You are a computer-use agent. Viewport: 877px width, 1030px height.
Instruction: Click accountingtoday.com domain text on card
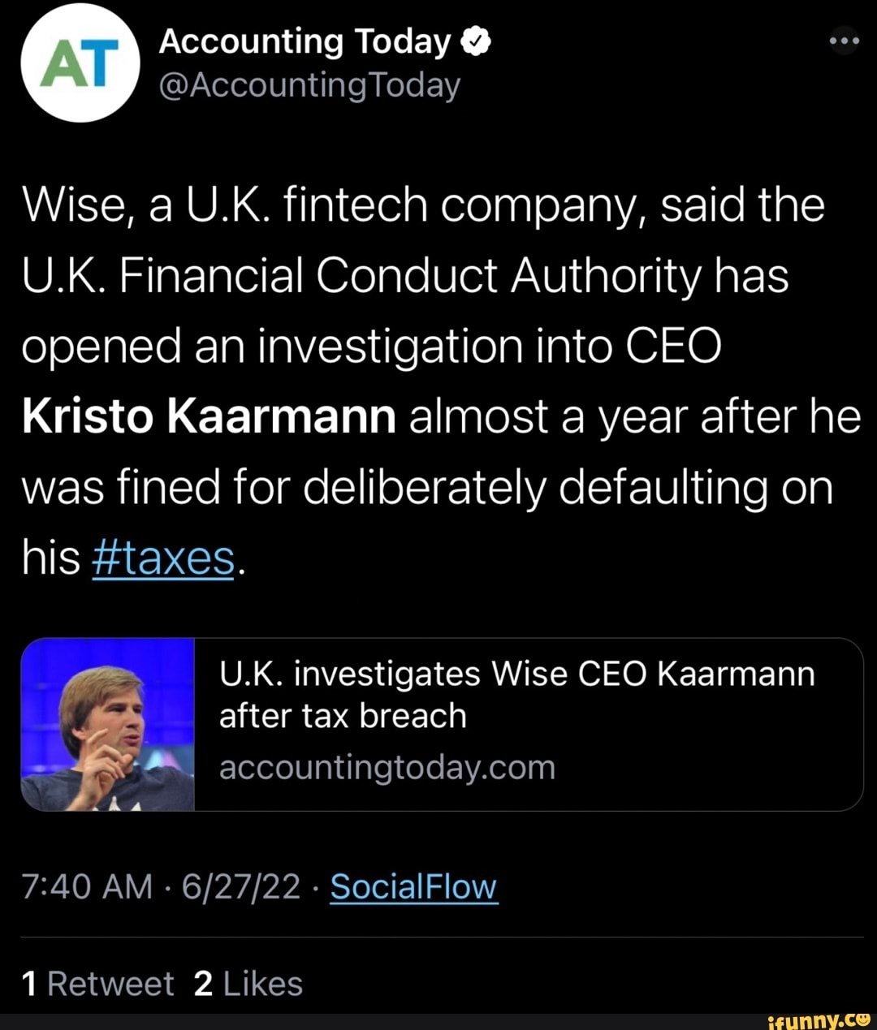pos(387,766)
